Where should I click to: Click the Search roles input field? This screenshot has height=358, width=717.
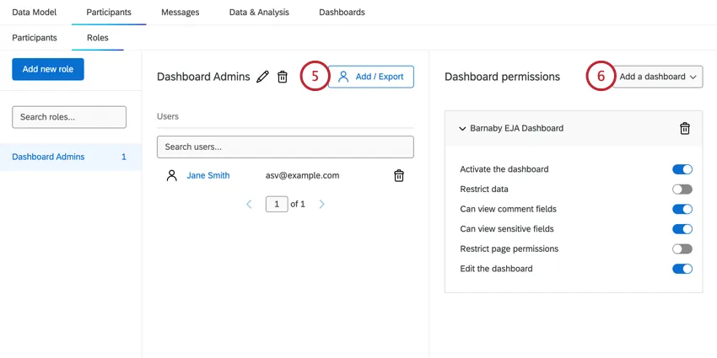(69, 117)
